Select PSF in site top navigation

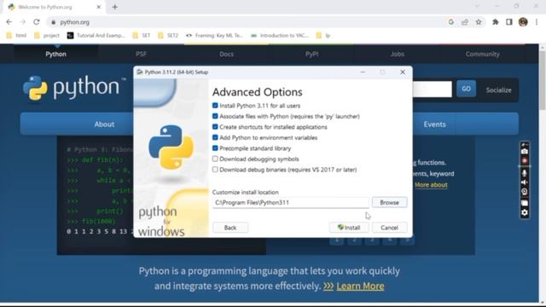[141, 54]
